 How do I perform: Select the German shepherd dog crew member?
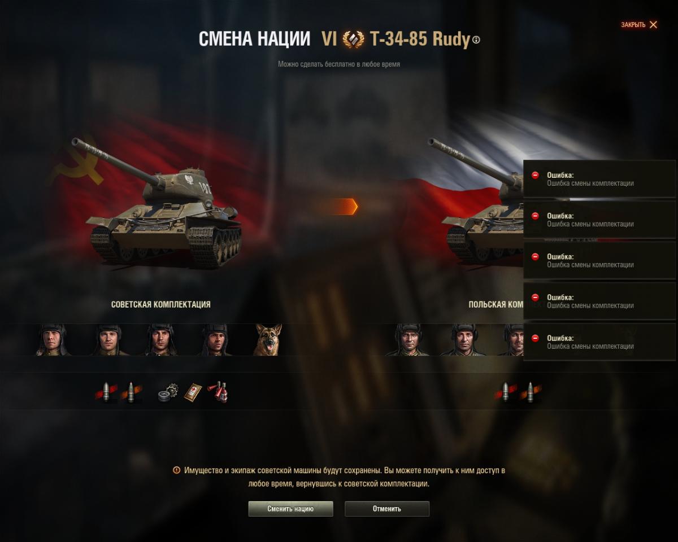click(x=268, y=339)
